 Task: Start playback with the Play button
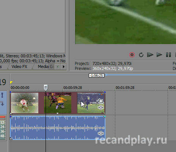tap(159, 55)
